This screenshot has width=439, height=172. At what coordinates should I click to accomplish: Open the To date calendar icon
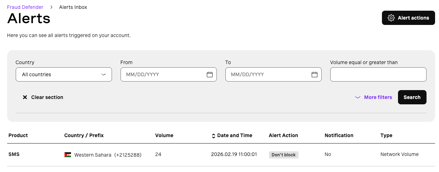(315, 74)
